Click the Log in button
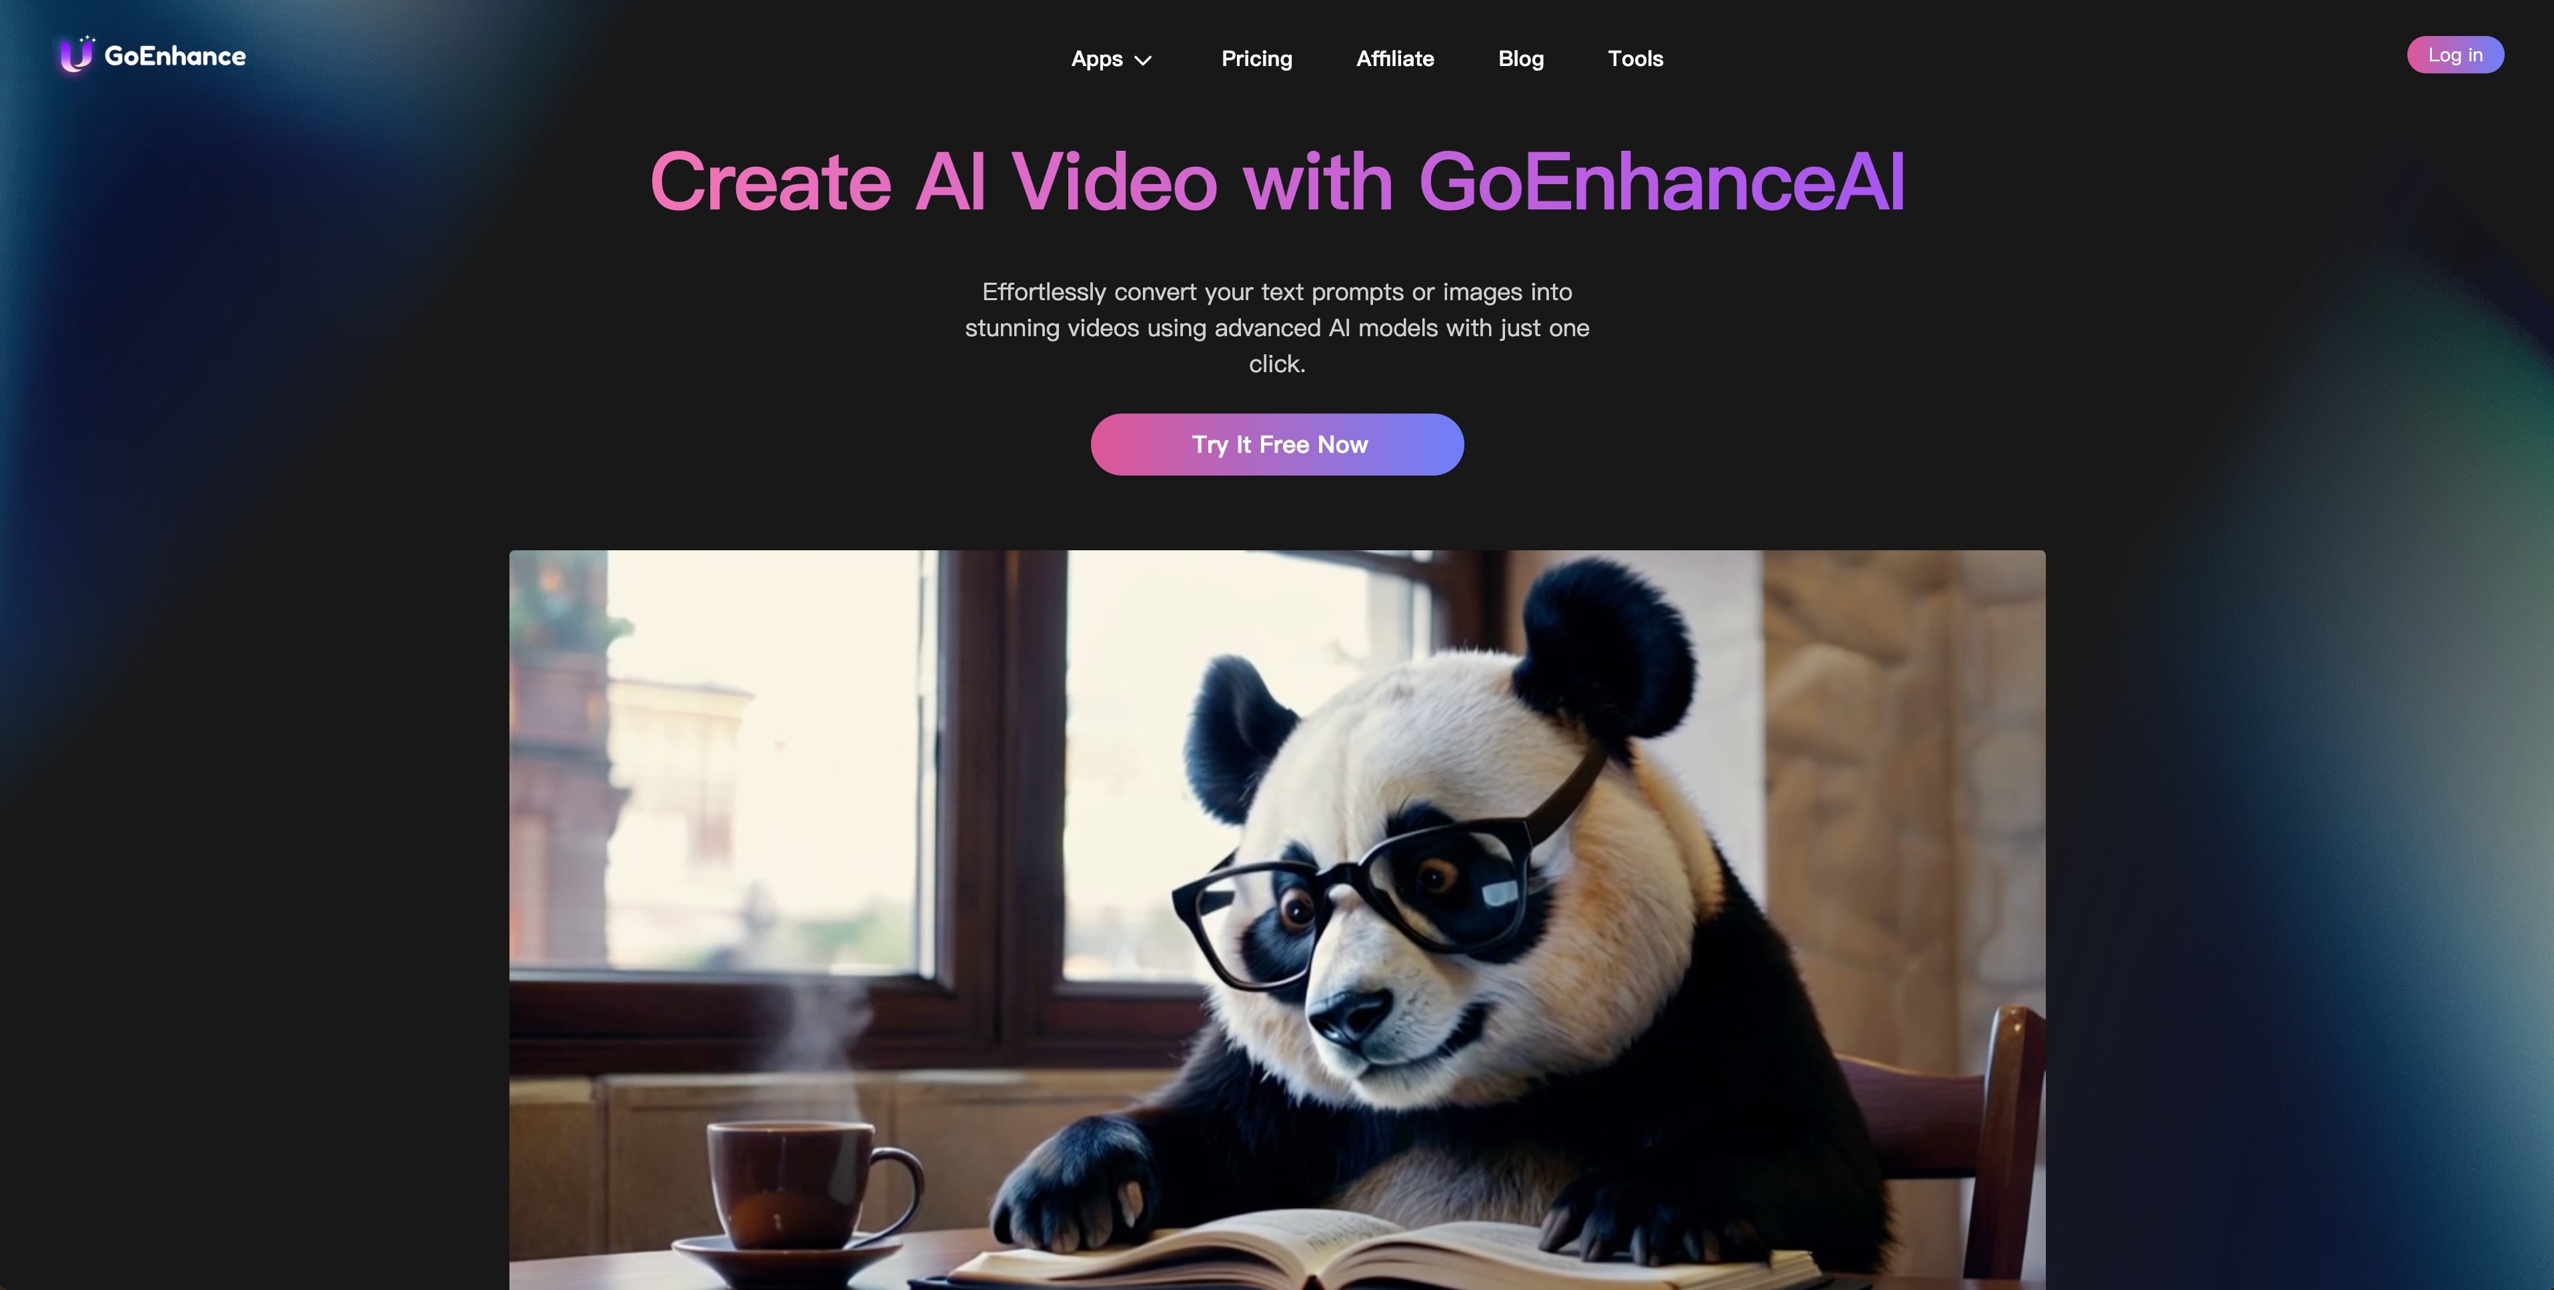This screenshot has width=2554, height=1290. click(2455, 54)
